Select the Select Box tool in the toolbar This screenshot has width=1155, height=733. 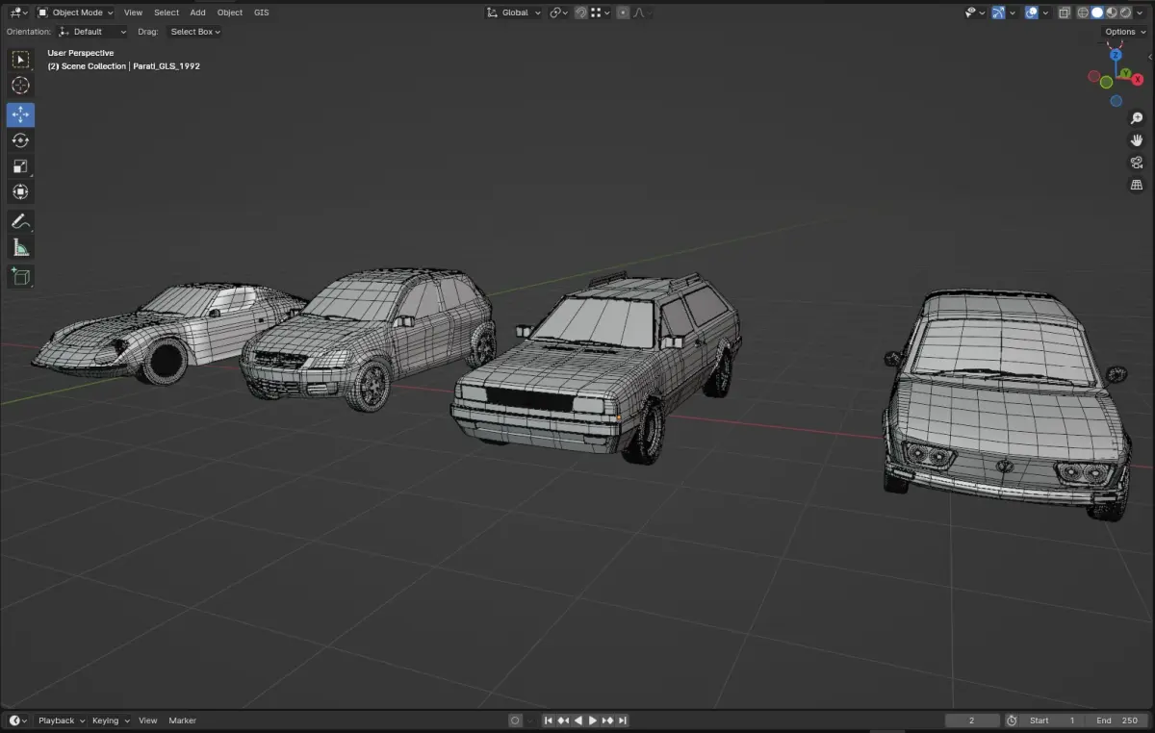pyautogui.click(x=20, y=60)
